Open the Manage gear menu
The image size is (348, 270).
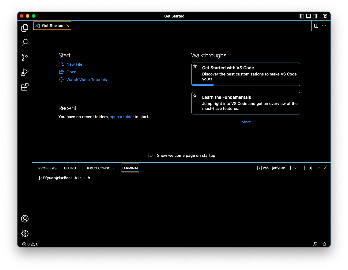25,233
